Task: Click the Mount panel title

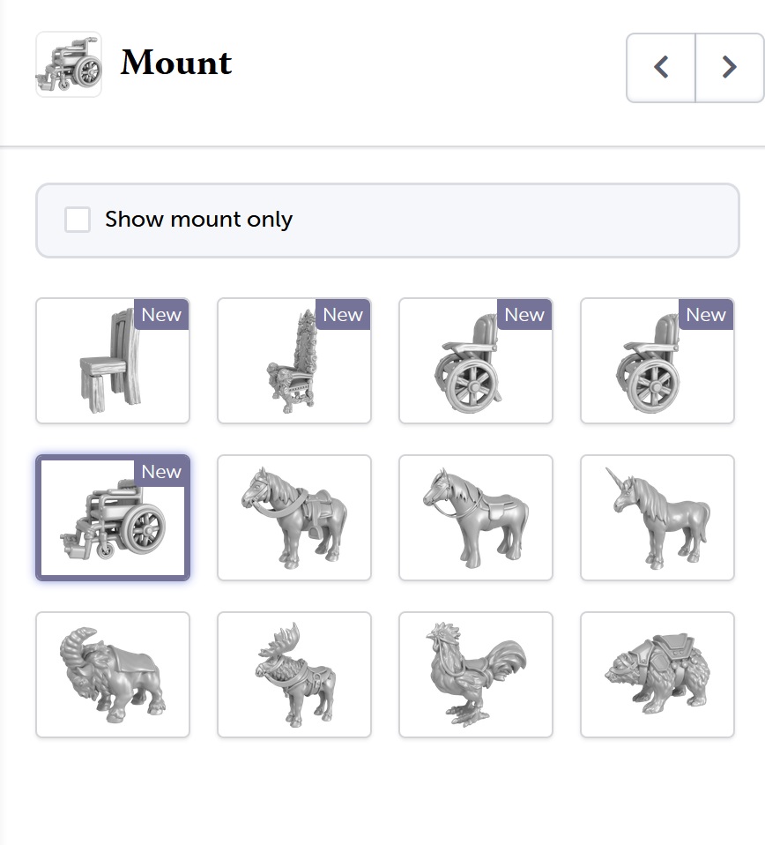Action: pos(176,63)
